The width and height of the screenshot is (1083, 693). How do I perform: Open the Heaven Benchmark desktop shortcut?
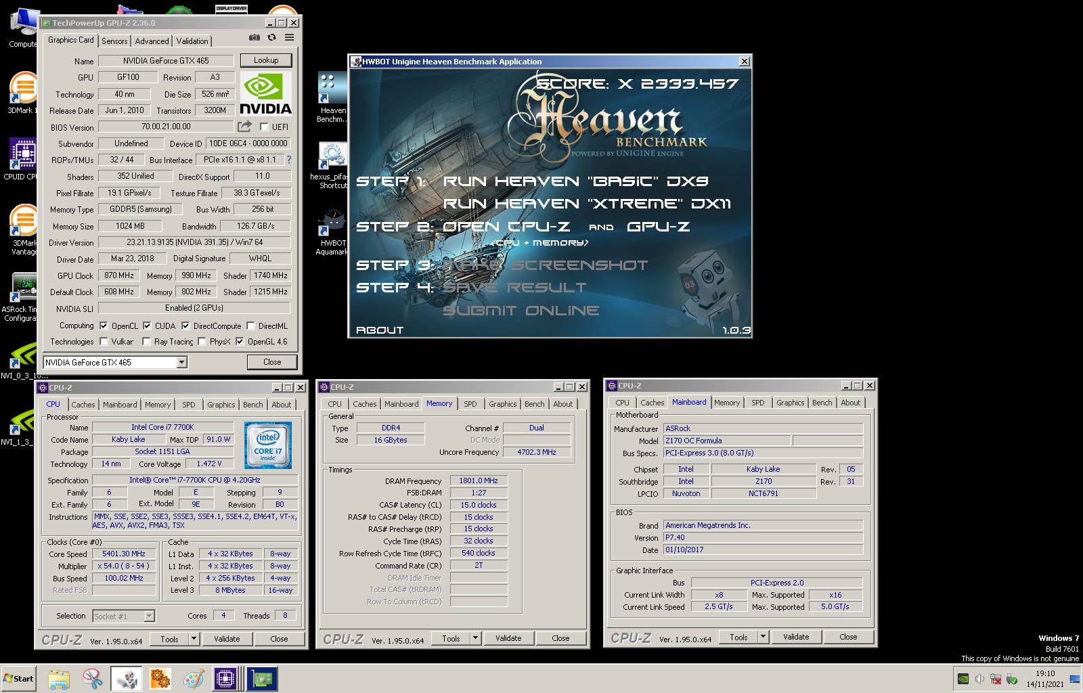coord(332,97)
